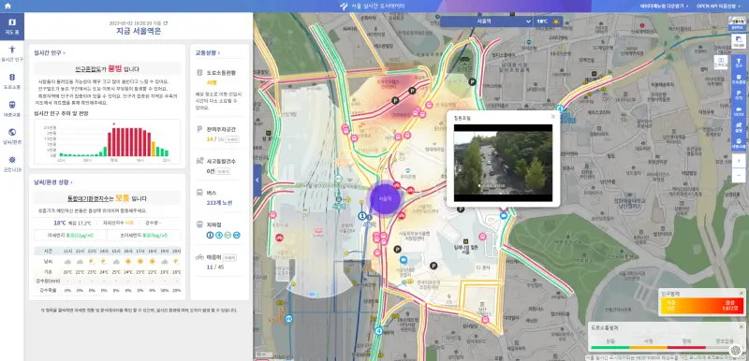
Task: Zoom out on the map
Action: point(739,175)
